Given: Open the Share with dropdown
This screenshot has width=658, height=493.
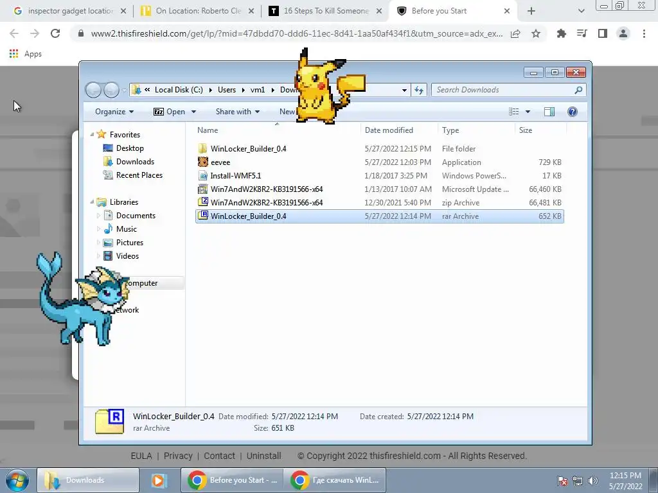Looking at the screenshot, I should (x=238, y=112).
